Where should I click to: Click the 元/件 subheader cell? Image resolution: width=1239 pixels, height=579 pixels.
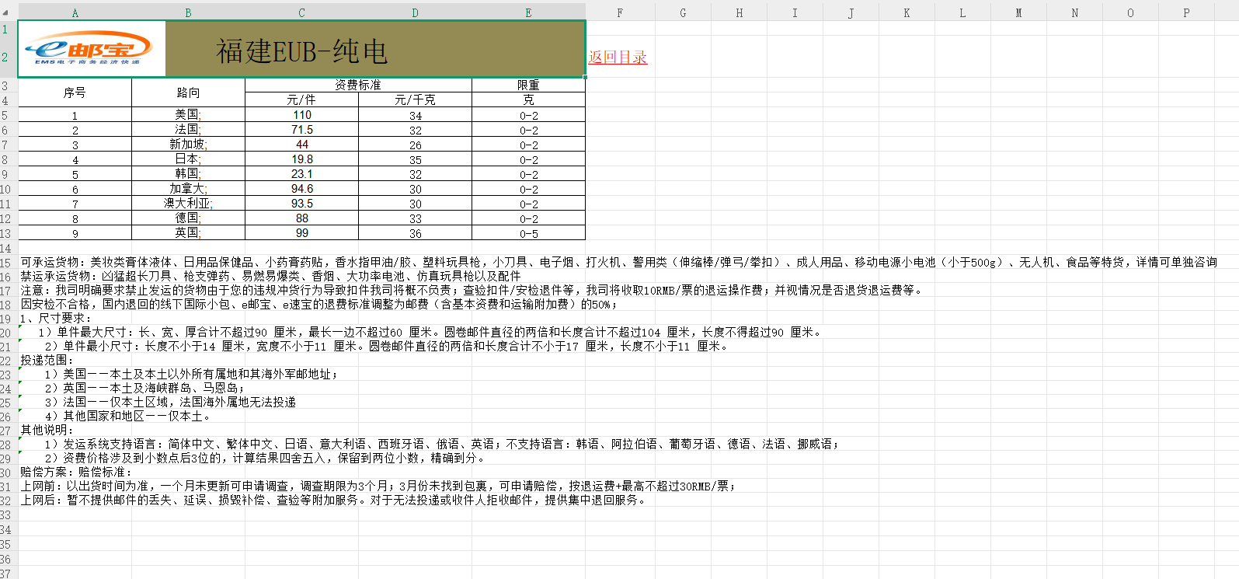coord(301,99)
